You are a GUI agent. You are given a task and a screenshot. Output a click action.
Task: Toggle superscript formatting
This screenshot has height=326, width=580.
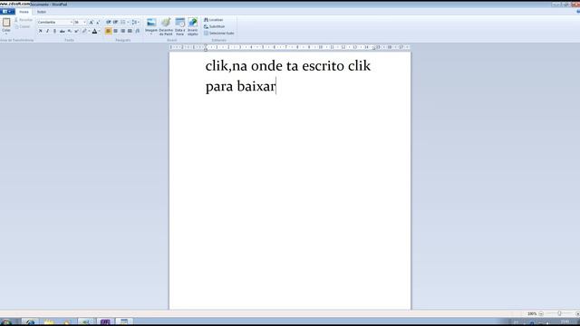coord(76,31)
